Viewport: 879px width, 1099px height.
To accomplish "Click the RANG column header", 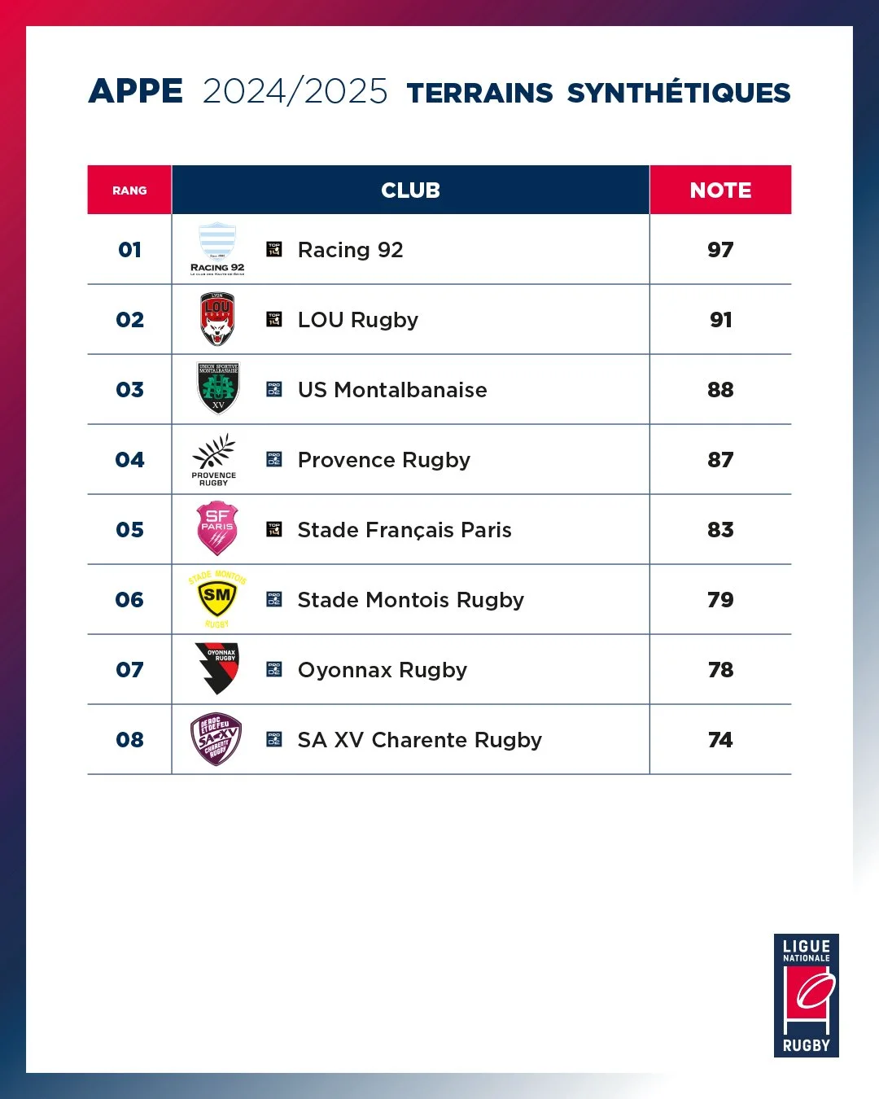I will tap(129, 190).
